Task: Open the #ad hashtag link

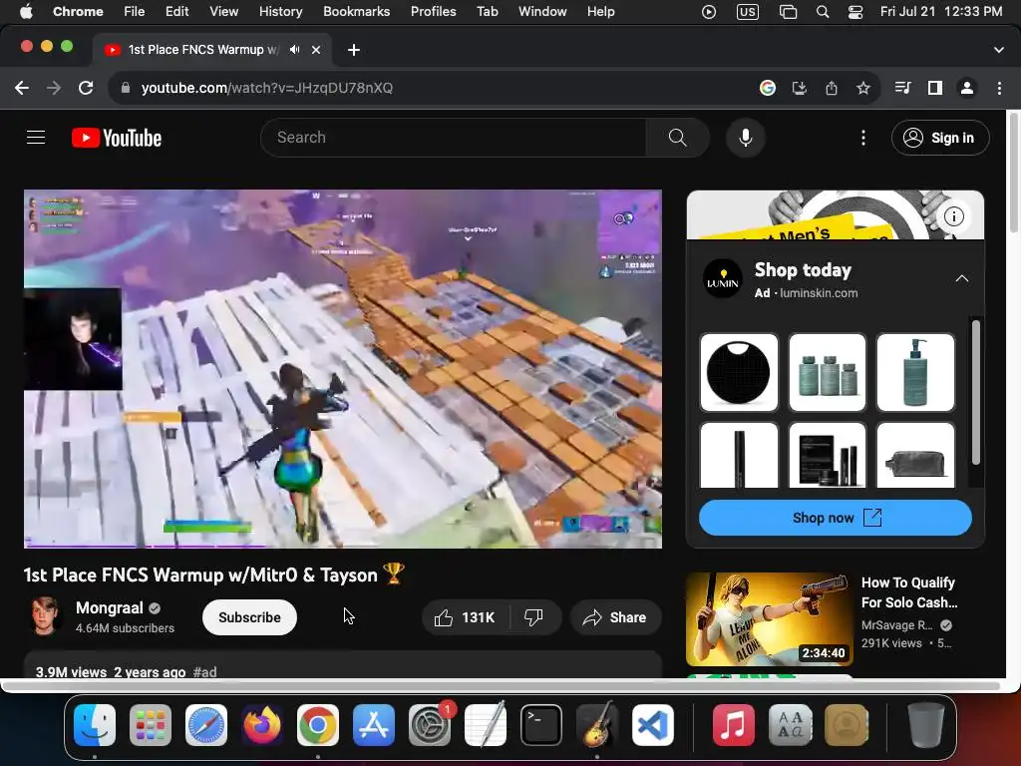Action: point(205,671)
